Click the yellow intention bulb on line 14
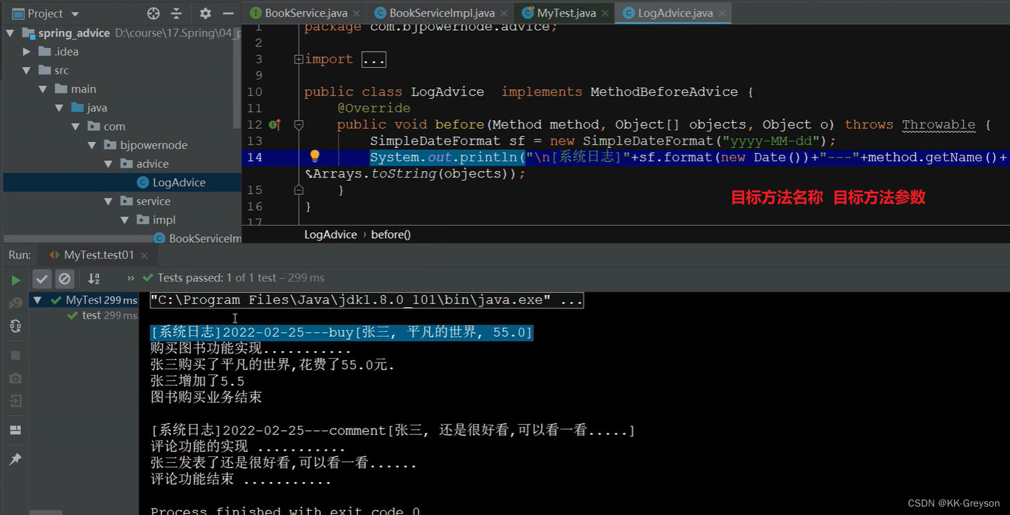Image resolution: width=1010 pixels, height=515 pixels. tap(314, 156)
